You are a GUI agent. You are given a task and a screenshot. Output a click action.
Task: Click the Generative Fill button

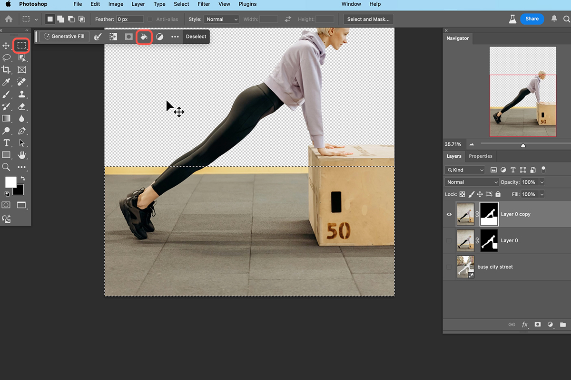tap(64, 36)
